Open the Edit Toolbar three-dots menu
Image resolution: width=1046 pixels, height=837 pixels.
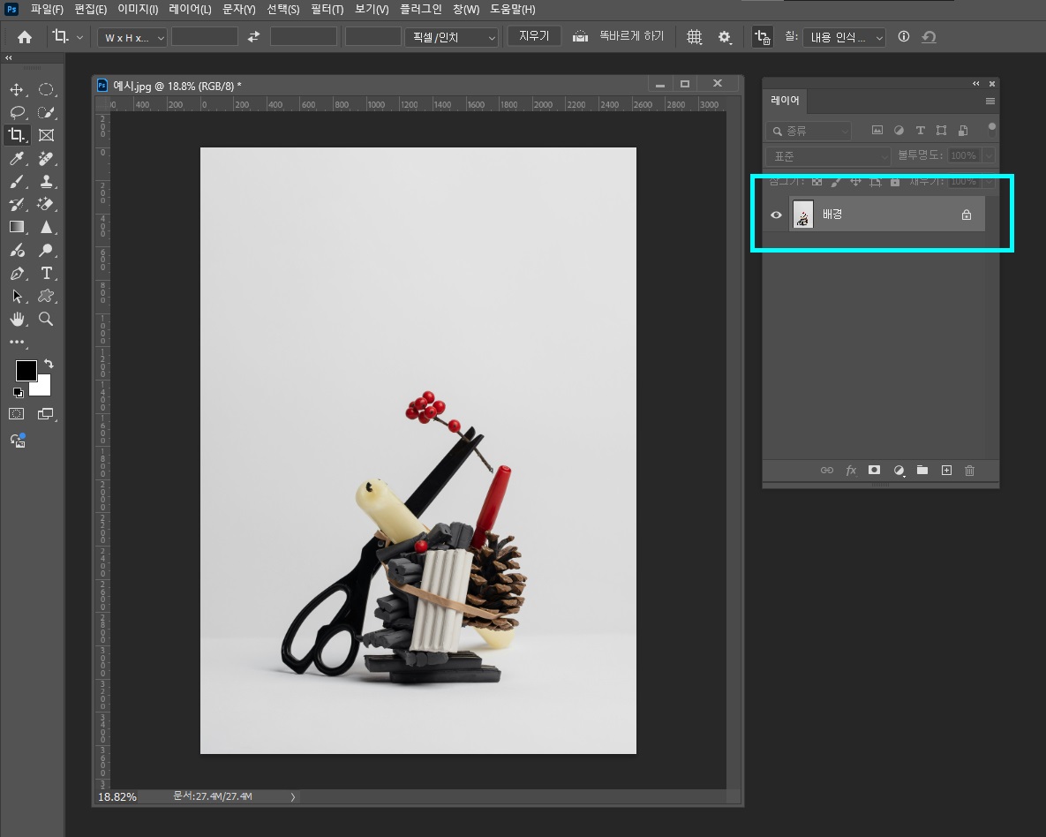tap(17, 342)
